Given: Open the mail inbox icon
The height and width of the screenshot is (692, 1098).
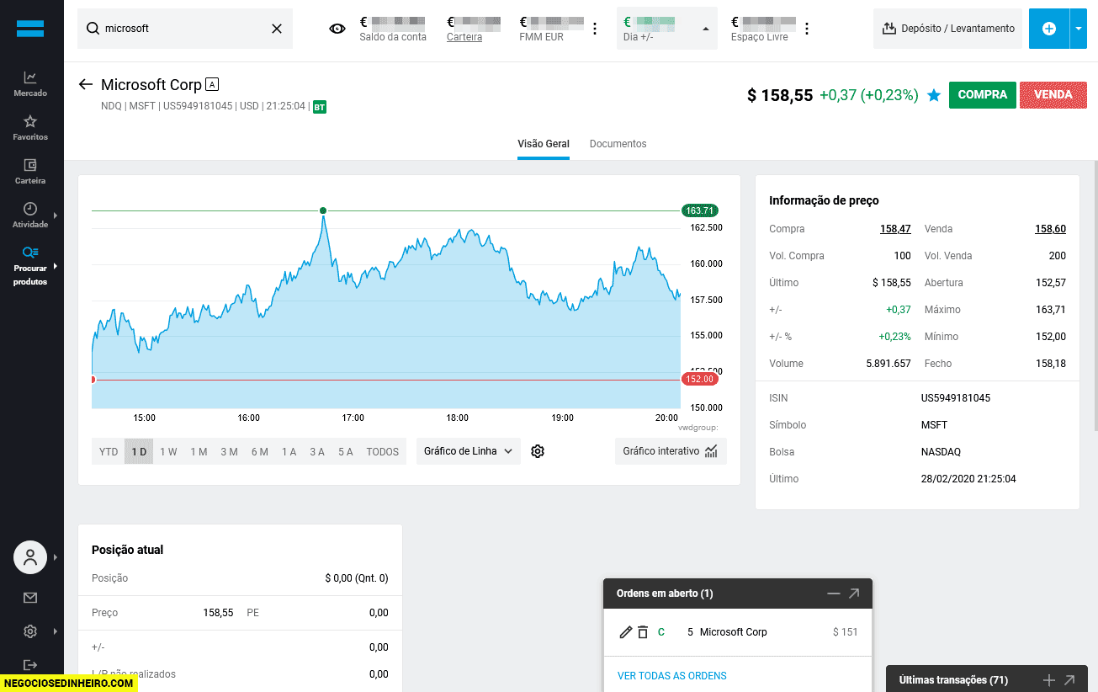Looking at the screenshot, I should [30, 598].
